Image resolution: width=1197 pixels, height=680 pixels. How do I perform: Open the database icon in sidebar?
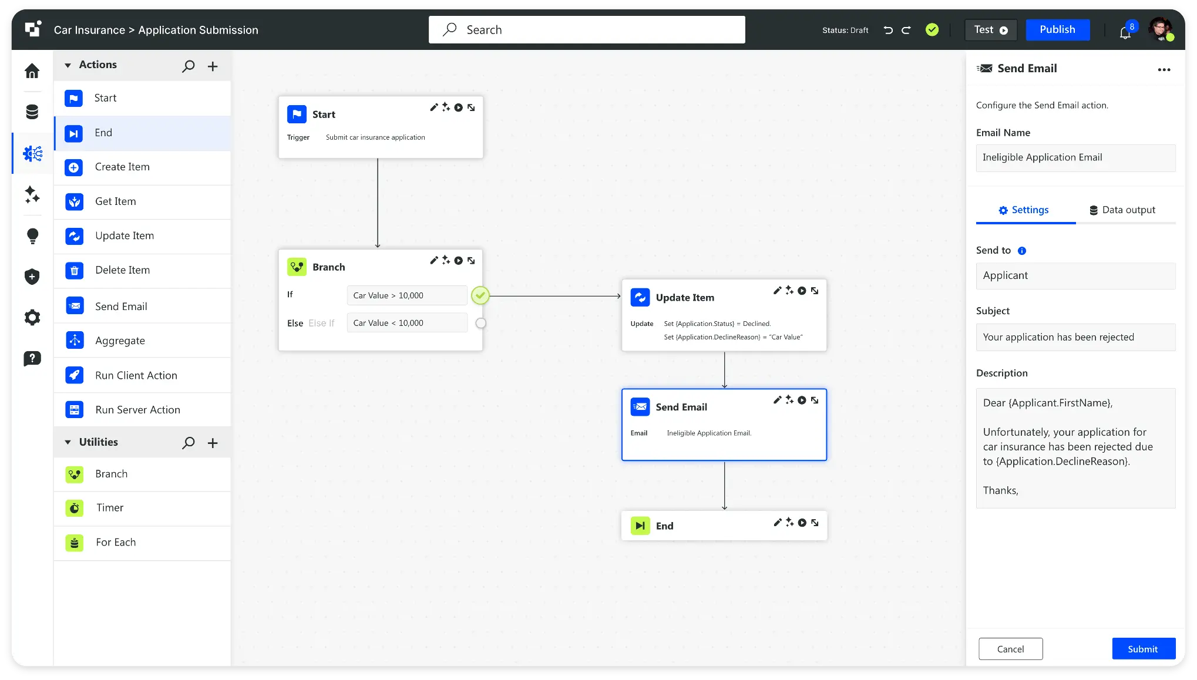(32, 112)
